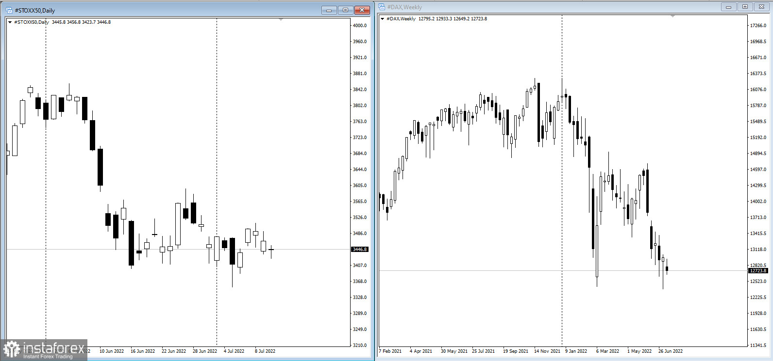
Task: Click the #STOXX50,Daily window chart icon
Action: (x=9, y=10)
